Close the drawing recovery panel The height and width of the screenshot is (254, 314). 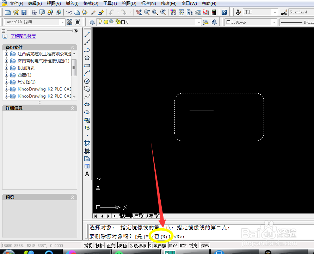tap(76, 31)
